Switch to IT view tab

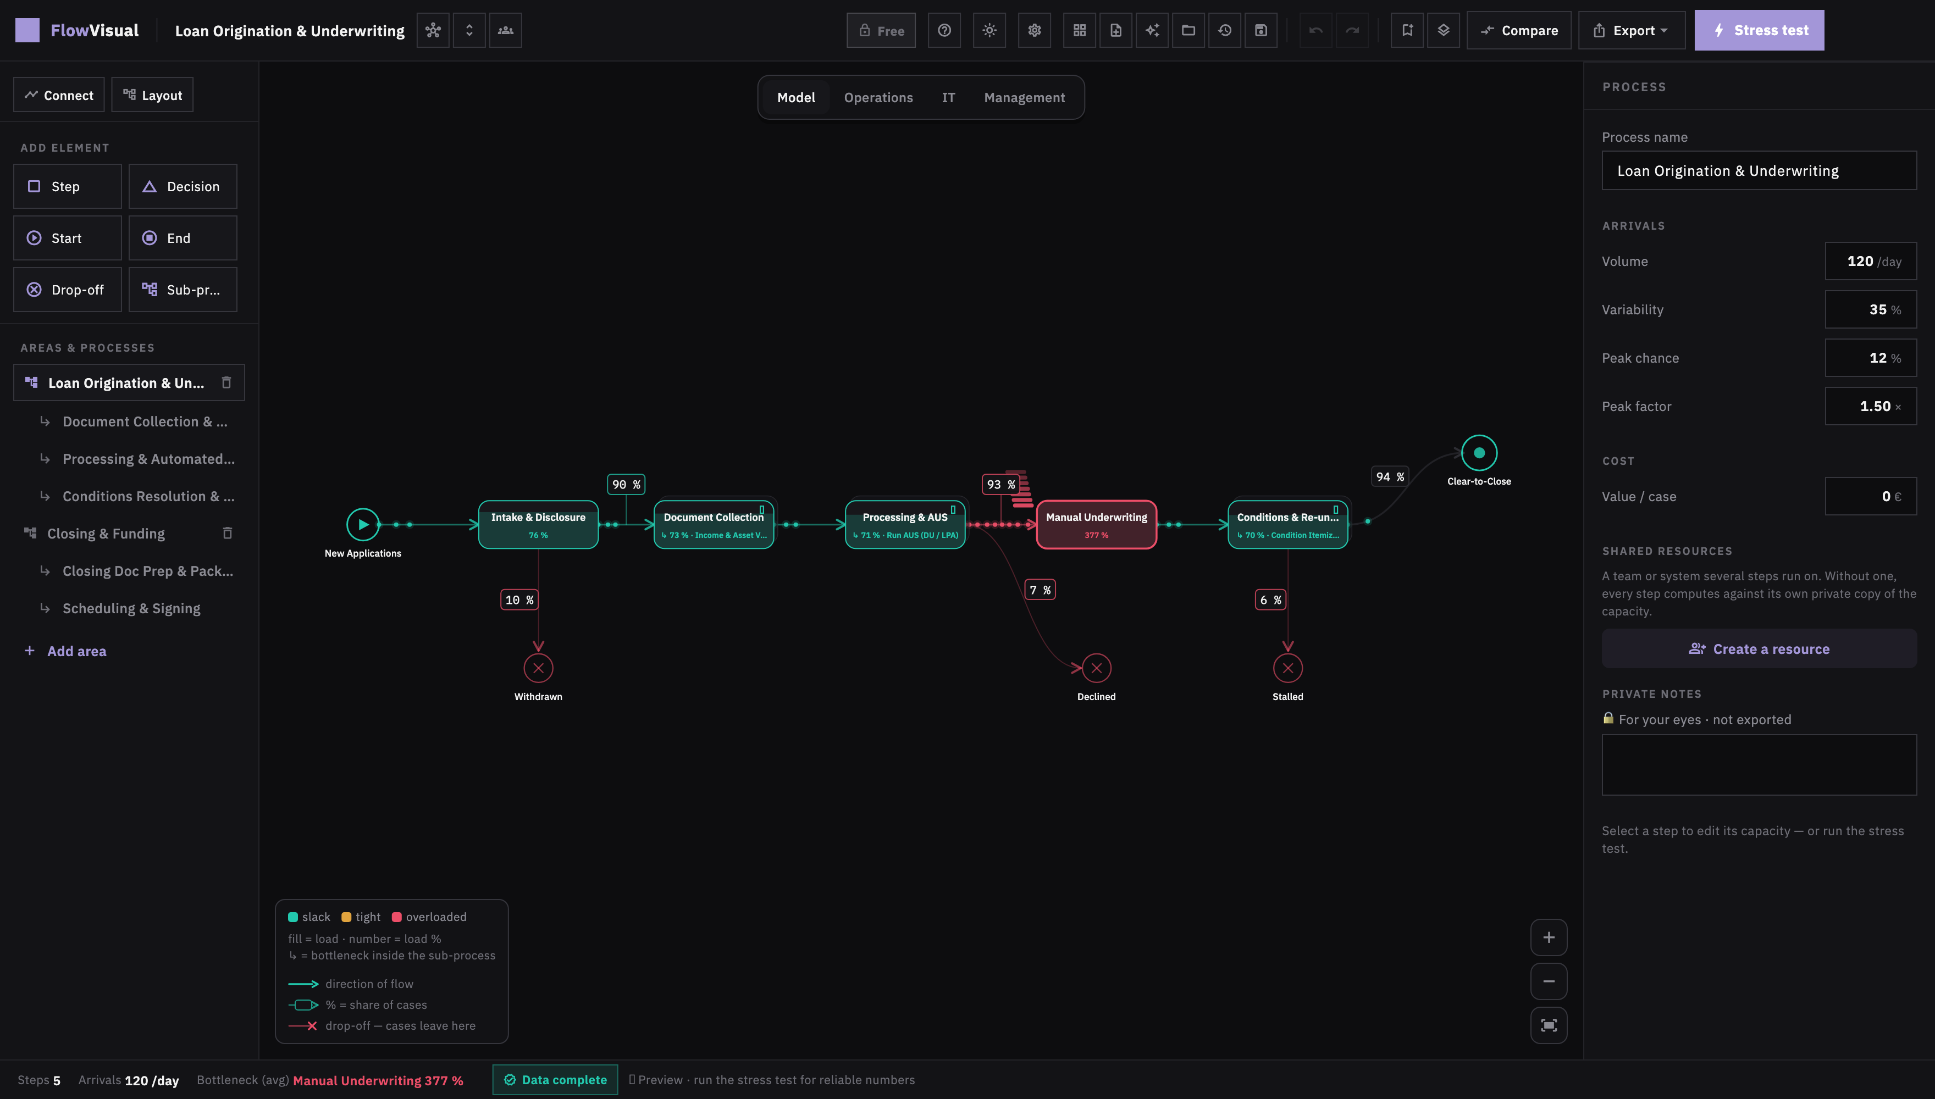[948, 97]
